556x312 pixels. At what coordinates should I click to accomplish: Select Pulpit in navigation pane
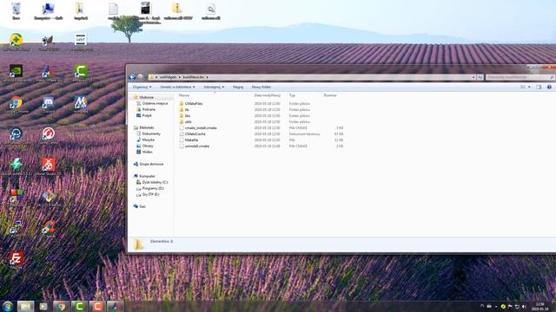(x=147, y=115)
